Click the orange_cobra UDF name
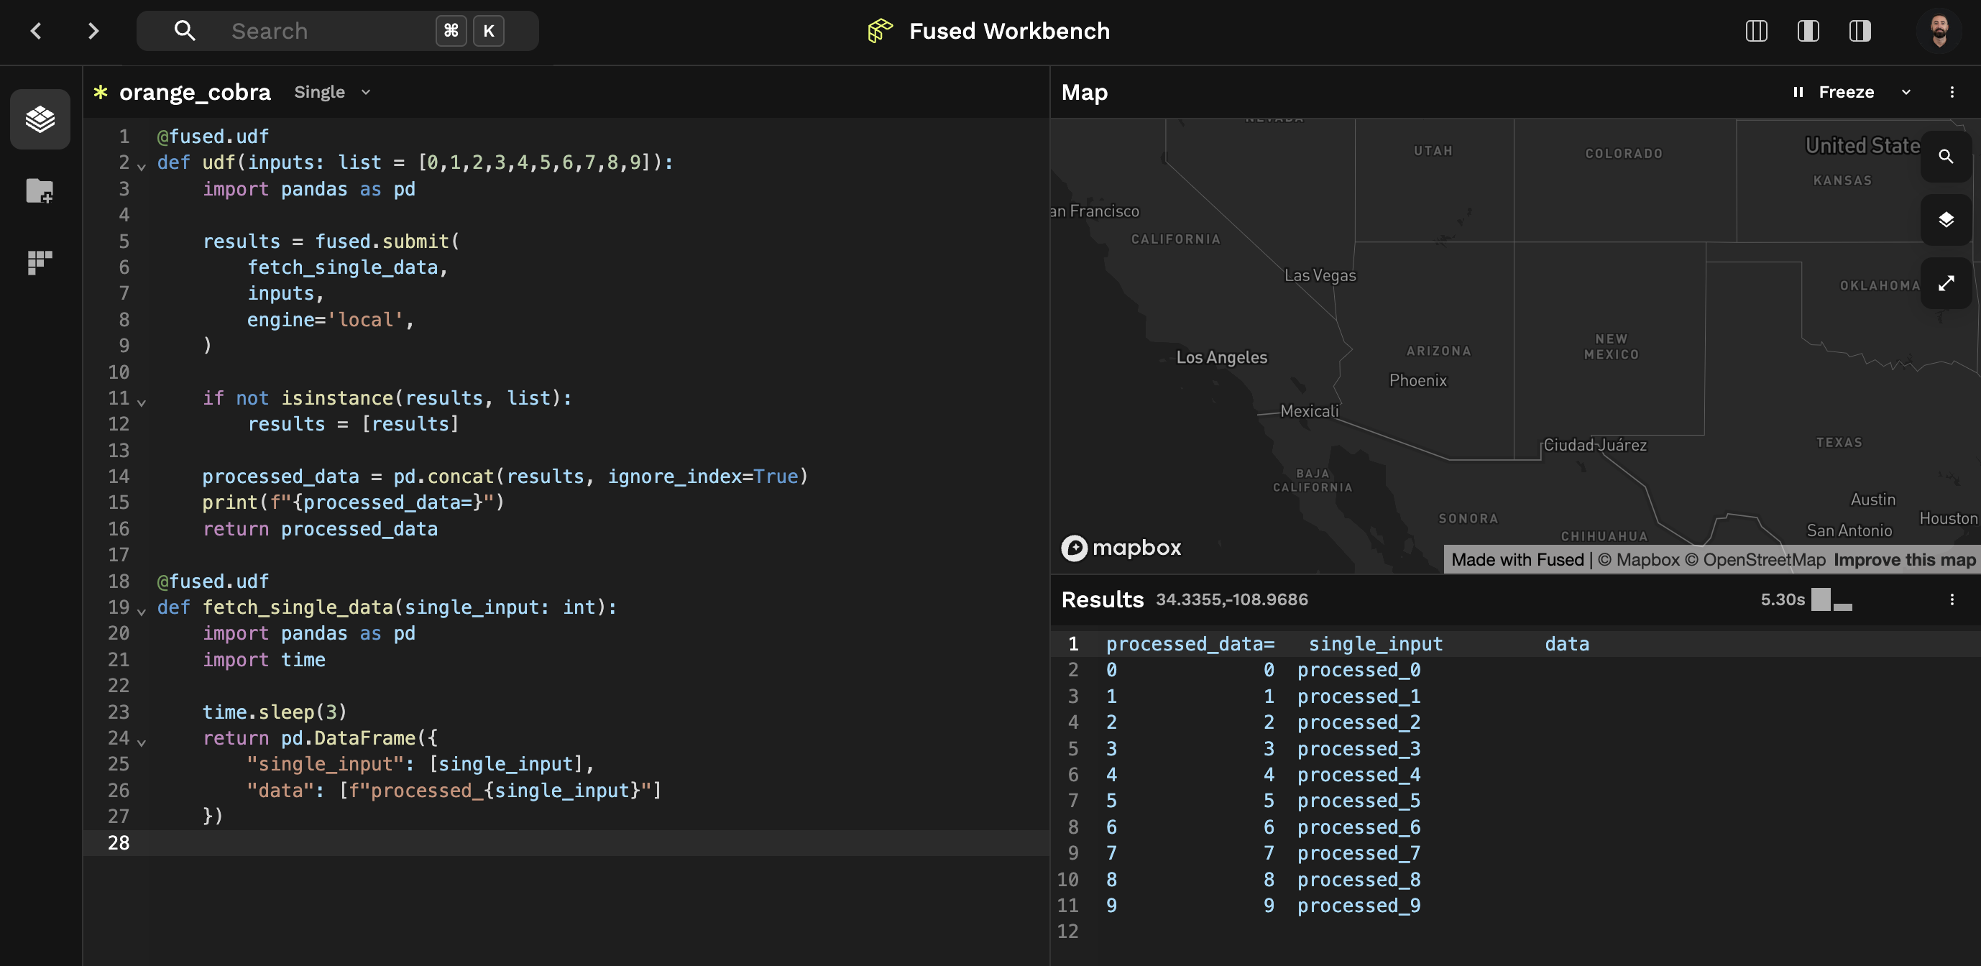This screenshot has height=966, width=1981. pos(196,92)
